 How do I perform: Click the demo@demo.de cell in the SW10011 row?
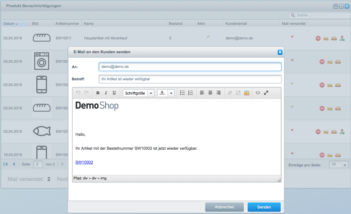[239, 38]
